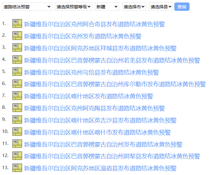Open 喀什地区发布道路结冰黄色预警 link
Viewport: 210px width, 175px height.
88,96
